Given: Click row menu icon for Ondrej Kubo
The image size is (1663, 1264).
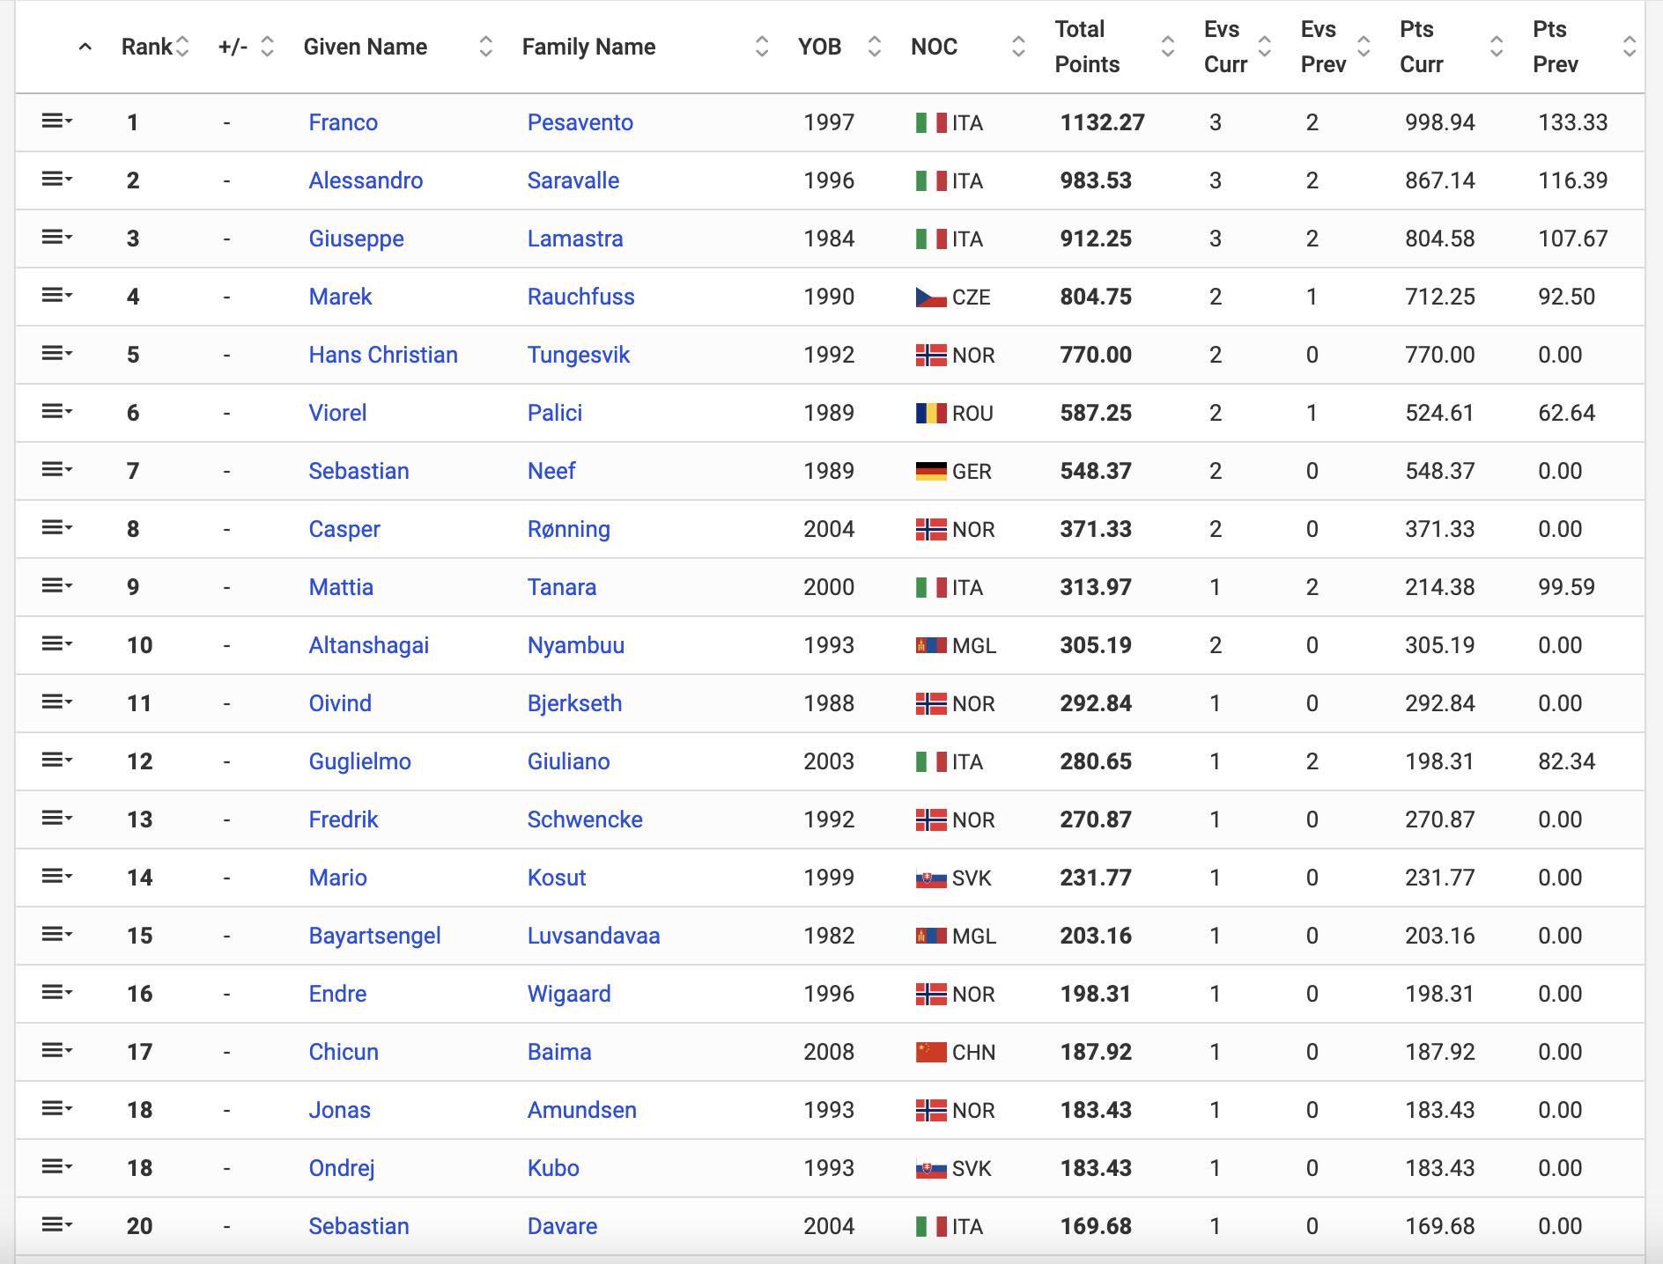Looking at the screenshot, I should tap(56, 1167).
